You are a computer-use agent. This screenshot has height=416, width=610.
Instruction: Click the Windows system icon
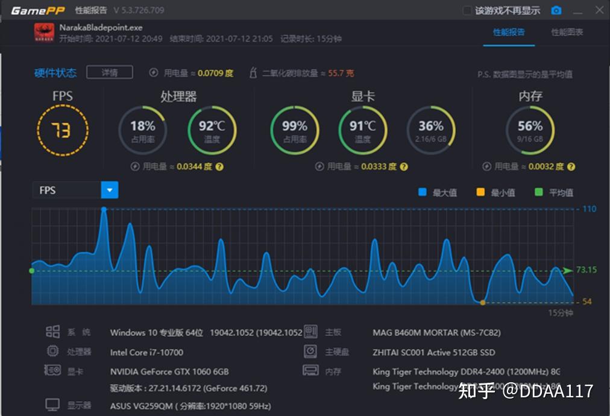coord(53,332)
